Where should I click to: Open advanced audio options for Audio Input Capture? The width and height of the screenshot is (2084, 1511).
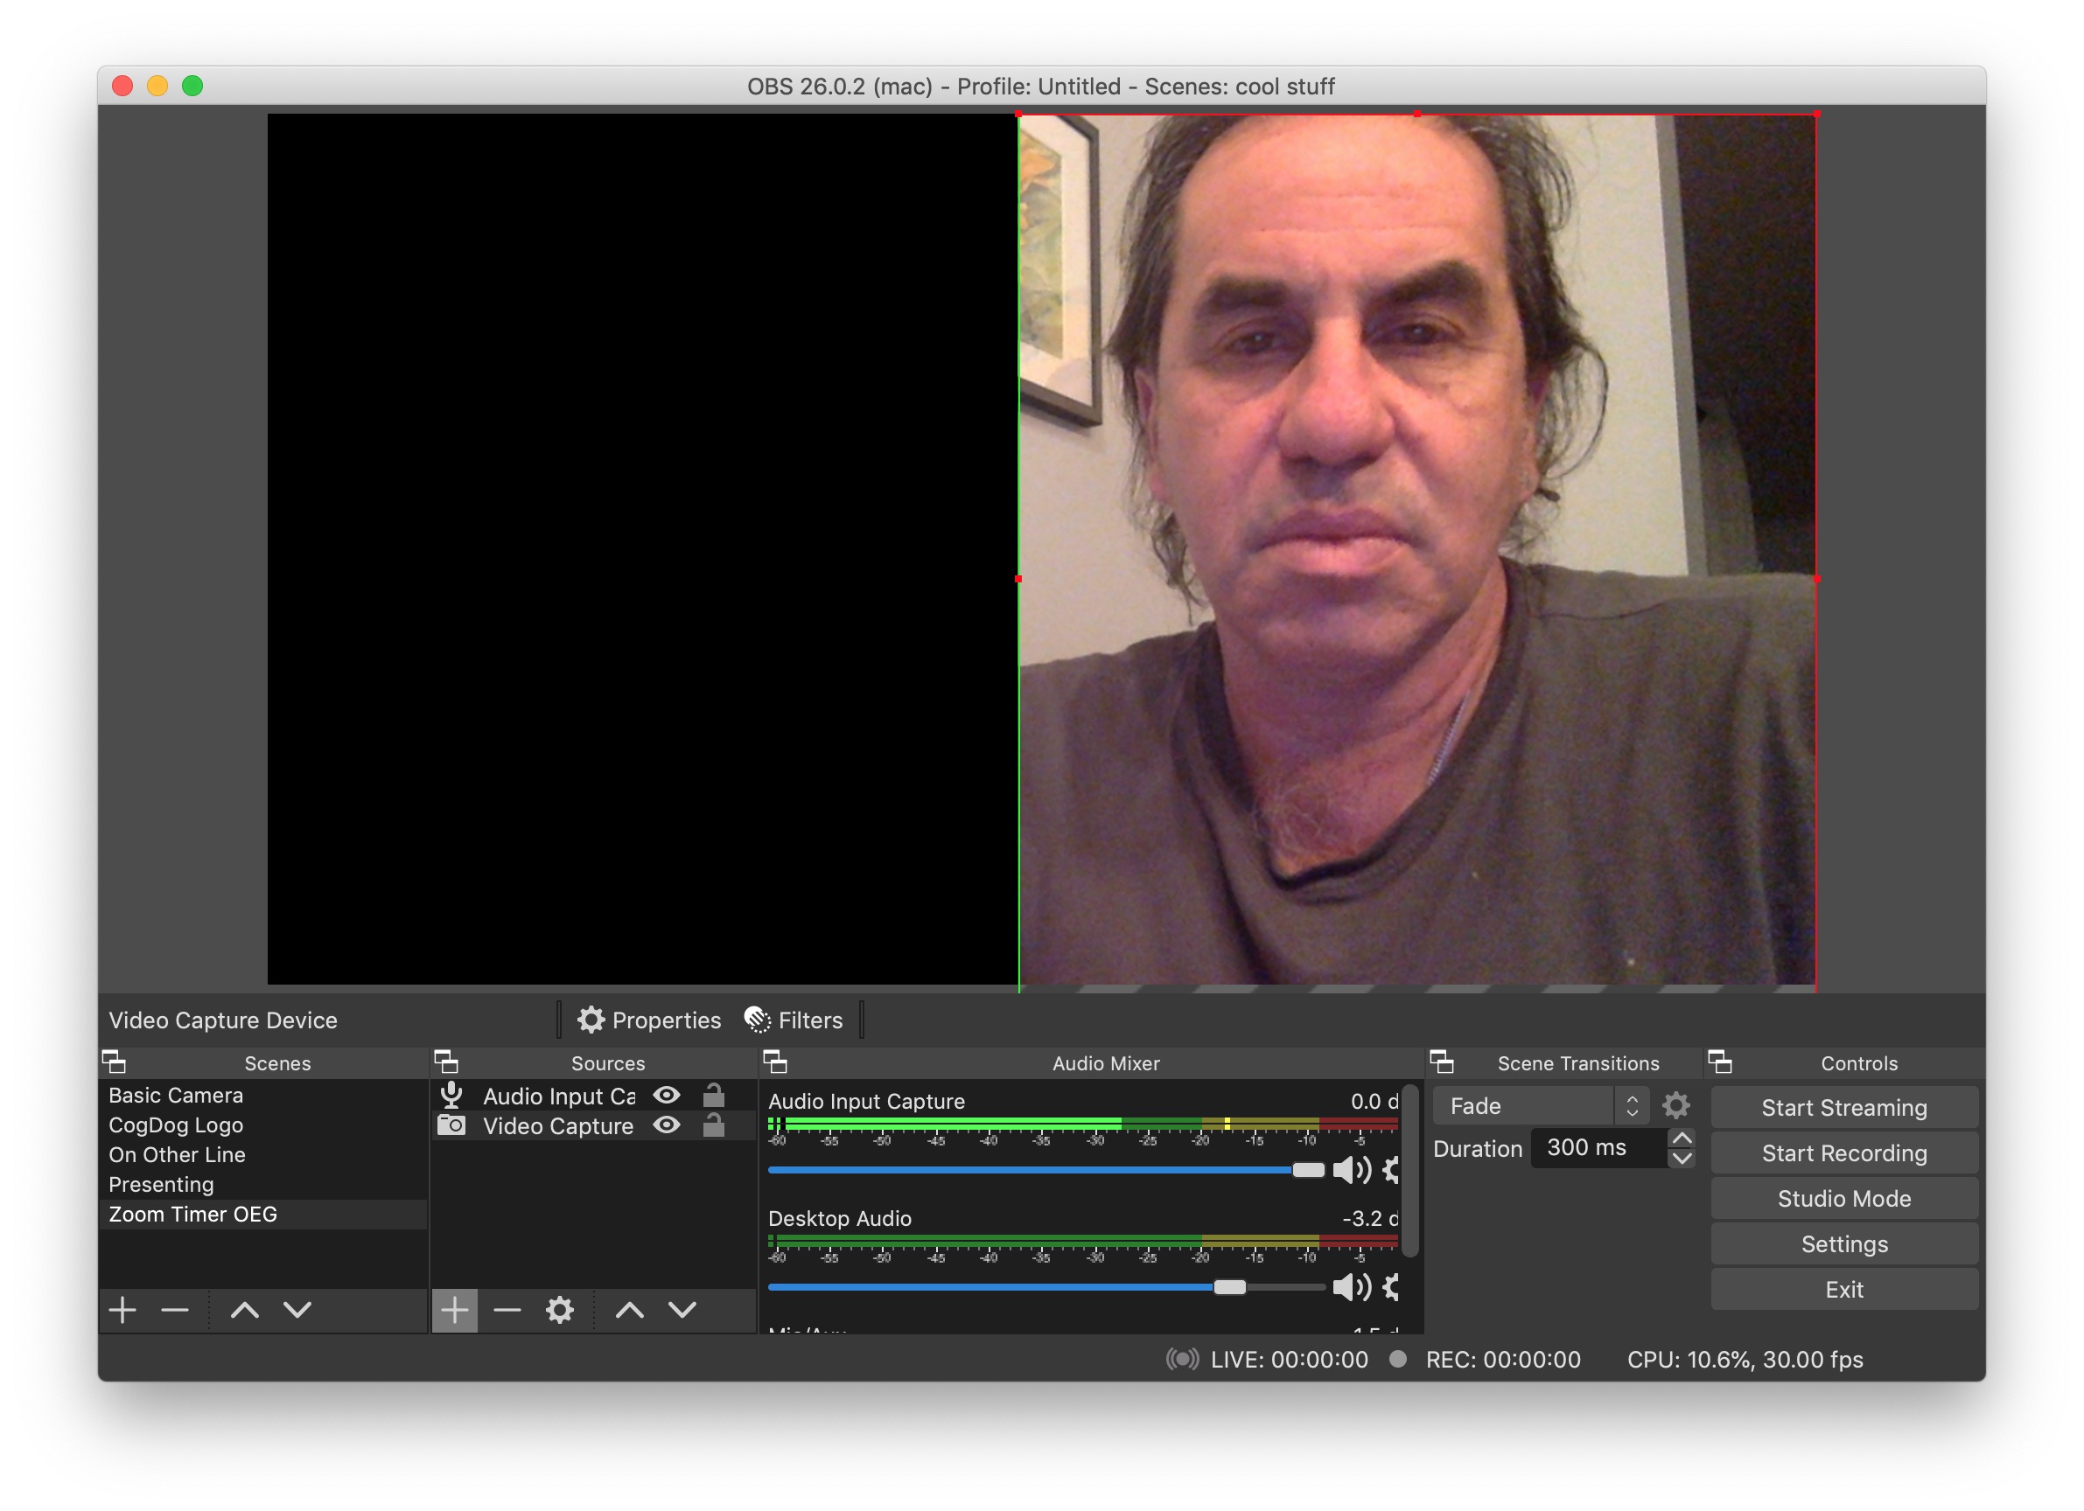click(x=1390, y=1170)
